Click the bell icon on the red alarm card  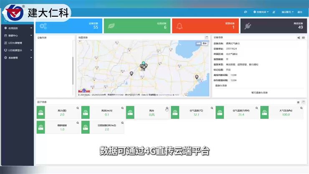179,26
